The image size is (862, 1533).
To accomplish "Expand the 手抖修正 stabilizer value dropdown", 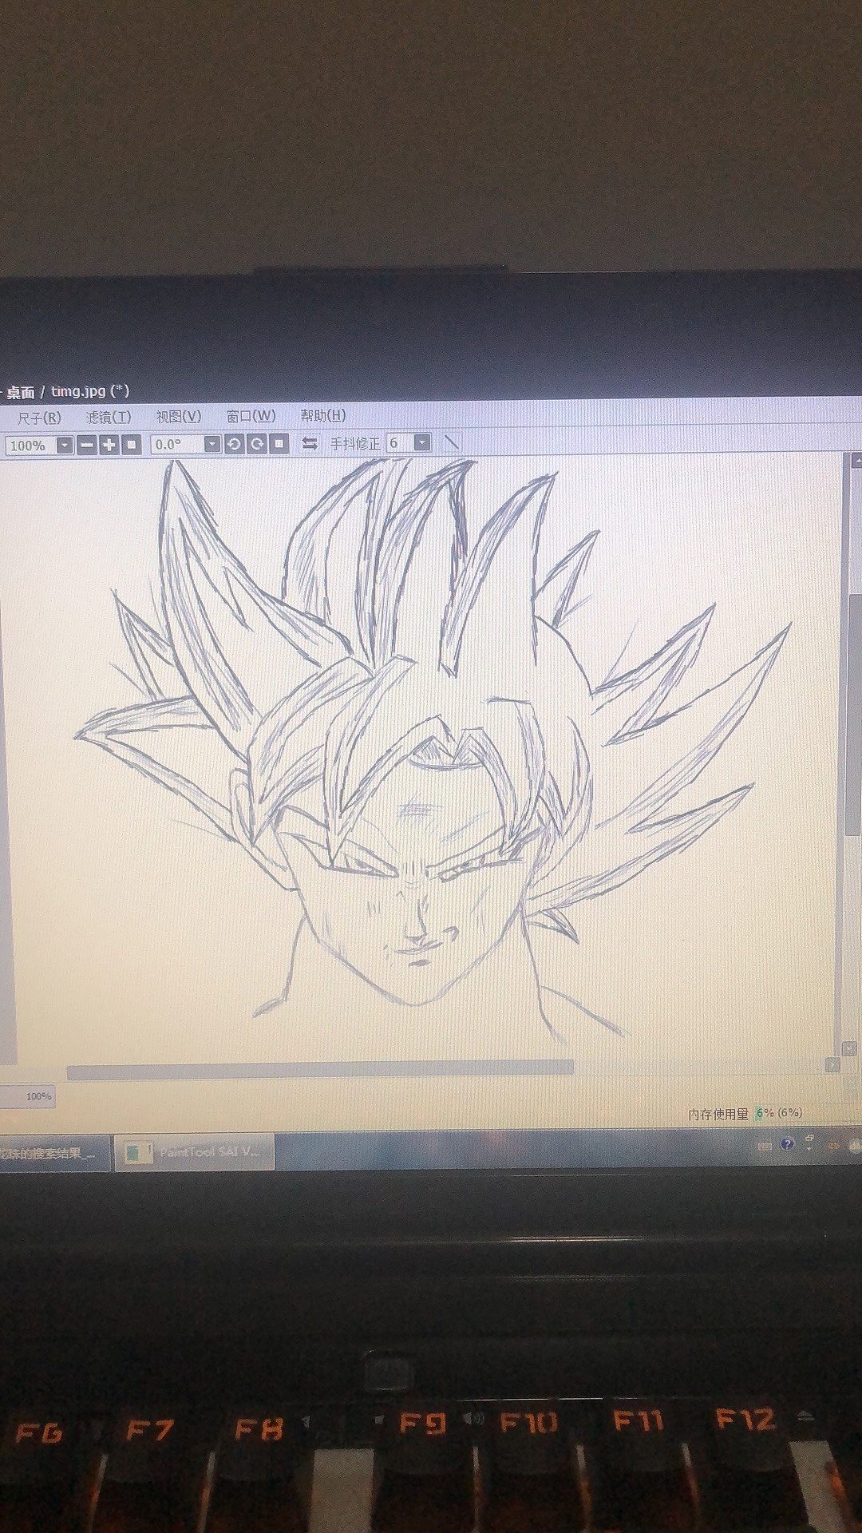I will [x=423, y=442].
